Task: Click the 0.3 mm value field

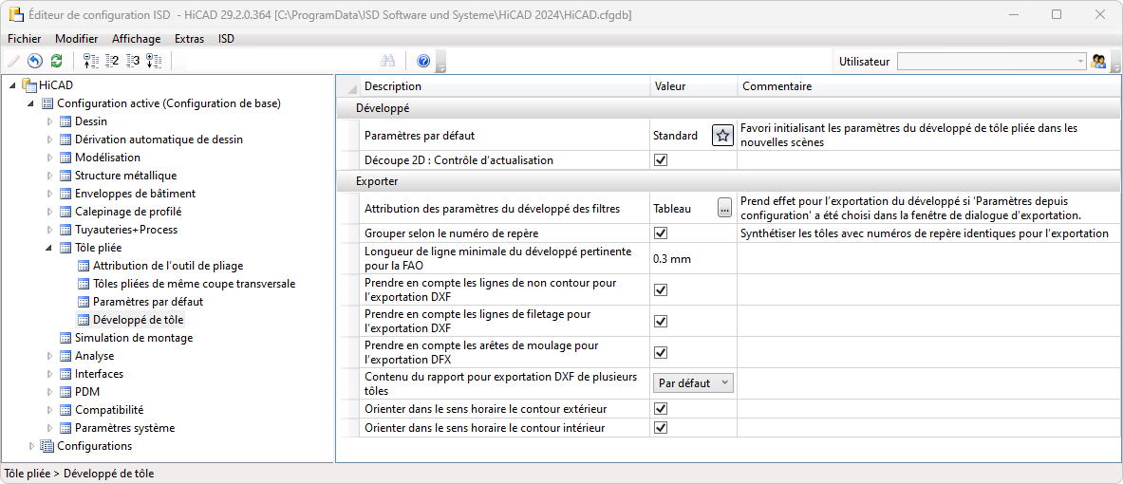Action: [693, 258]
